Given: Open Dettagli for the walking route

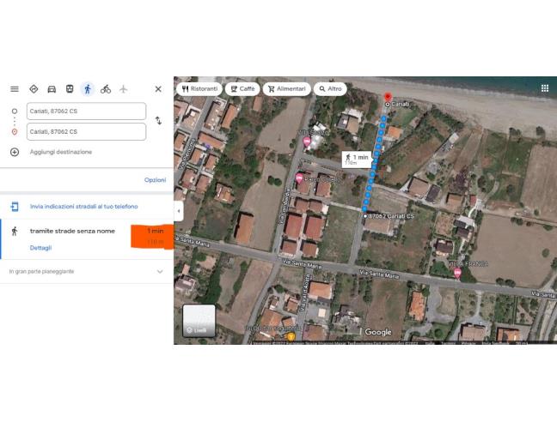Looking at the screenshot, I should tap(40, 248).
